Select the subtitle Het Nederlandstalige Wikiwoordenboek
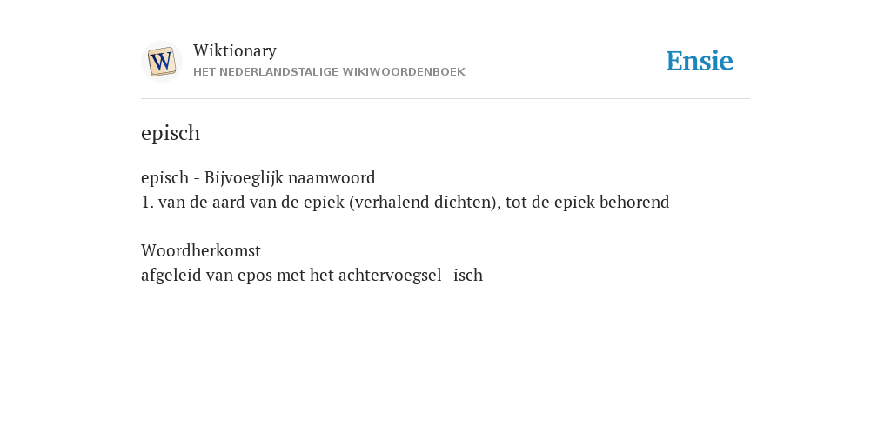 329,72
